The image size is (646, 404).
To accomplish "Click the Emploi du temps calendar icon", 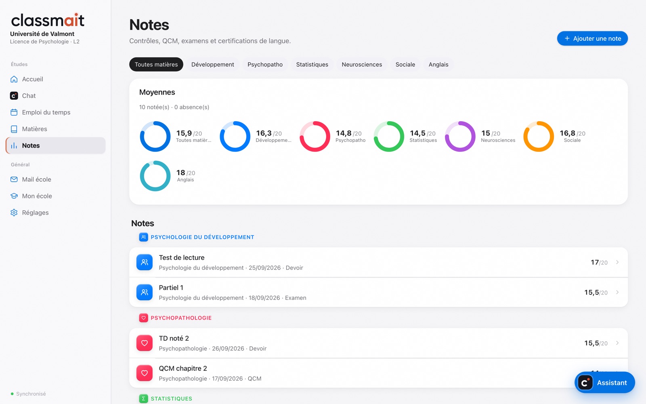I will tap(14, 112).
